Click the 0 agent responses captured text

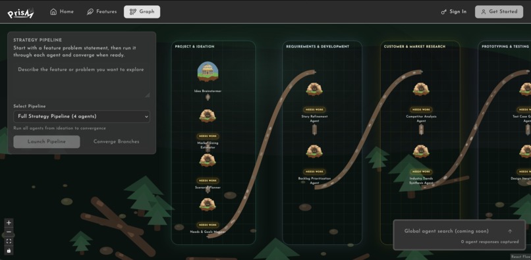coord(489,242)
